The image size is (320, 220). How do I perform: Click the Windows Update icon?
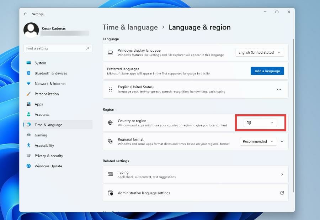(x=28, y=166)
